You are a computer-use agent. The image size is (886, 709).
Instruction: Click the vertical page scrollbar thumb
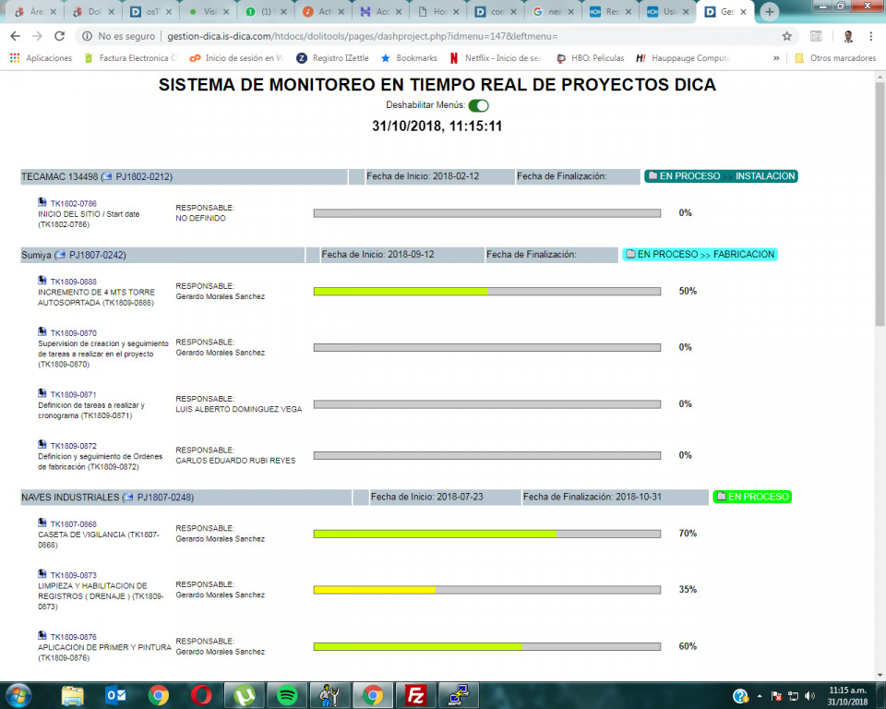pos(880,203)
